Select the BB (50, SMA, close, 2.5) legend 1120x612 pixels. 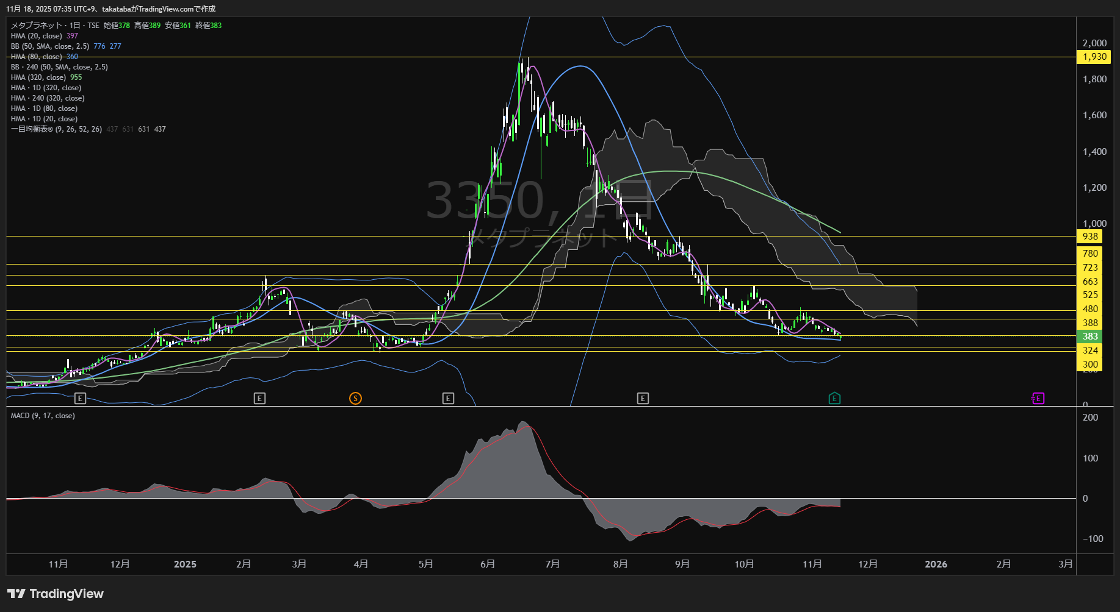(50, 46)
